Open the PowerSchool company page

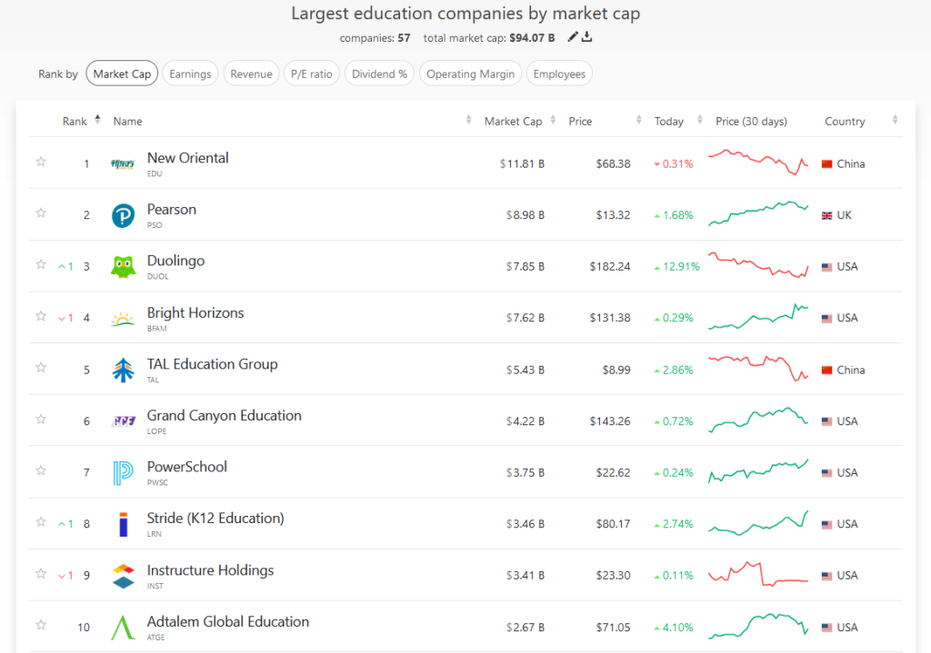tap(187, 467)
